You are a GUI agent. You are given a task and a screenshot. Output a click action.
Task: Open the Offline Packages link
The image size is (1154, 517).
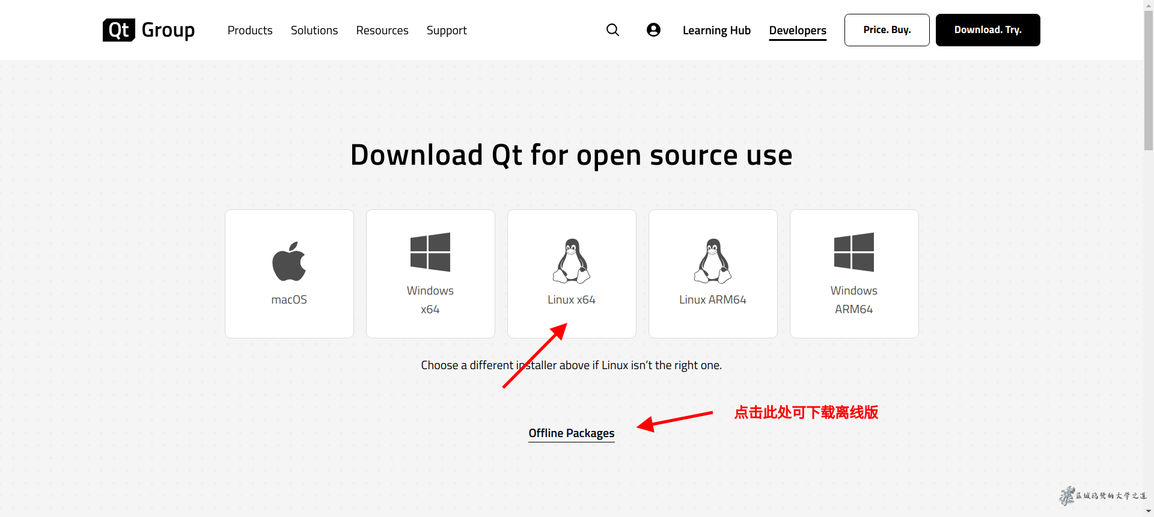point(572,433)
